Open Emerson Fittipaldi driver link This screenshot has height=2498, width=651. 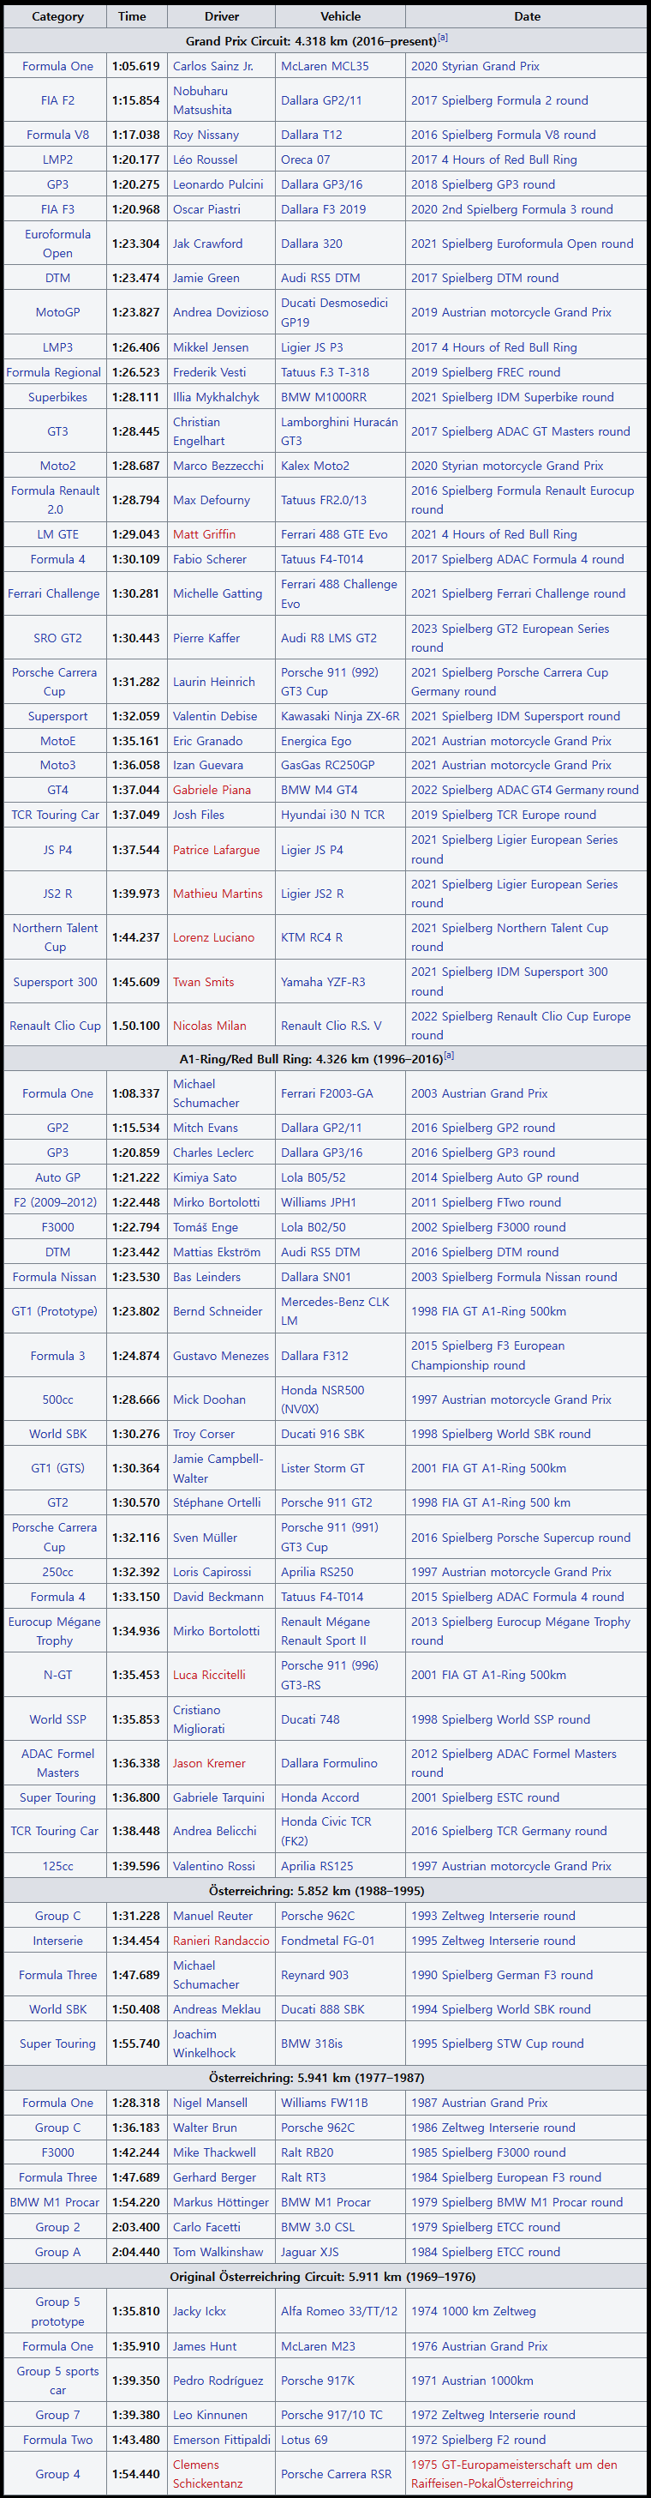click(221, 2441)
